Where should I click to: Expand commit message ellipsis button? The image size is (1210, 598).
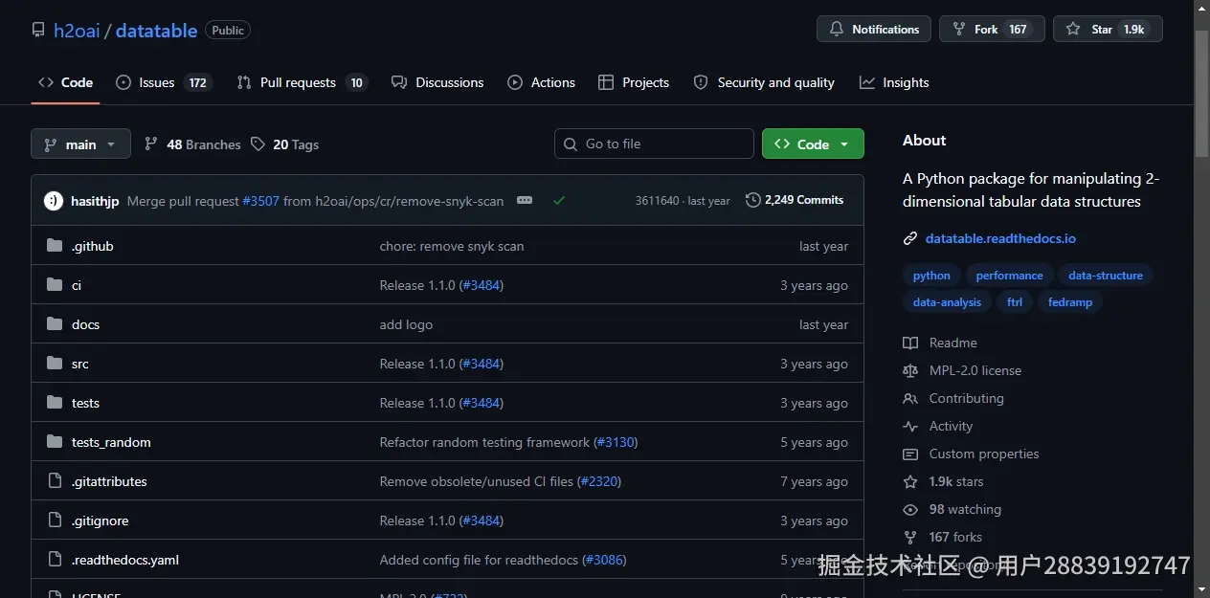click(x=524, y=200)
